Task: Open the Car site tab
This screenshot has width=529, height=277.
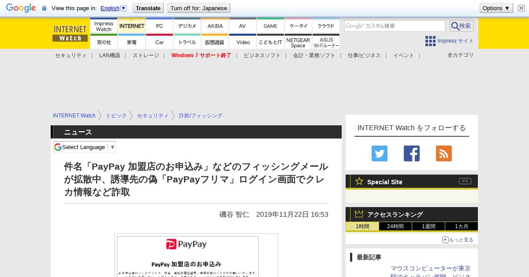Action: tap(160, 42)
